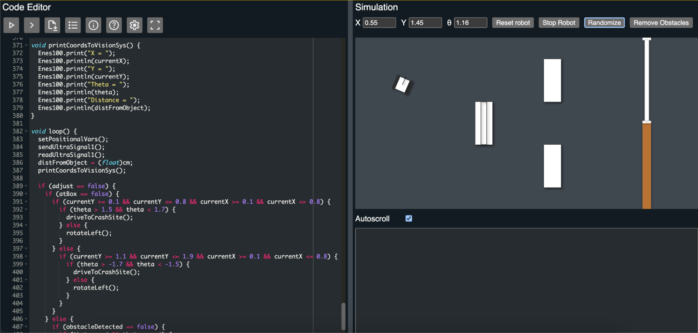Open editor settings gear icon
This screenshot has height=333, width=698.
click(x=134, y=25)
